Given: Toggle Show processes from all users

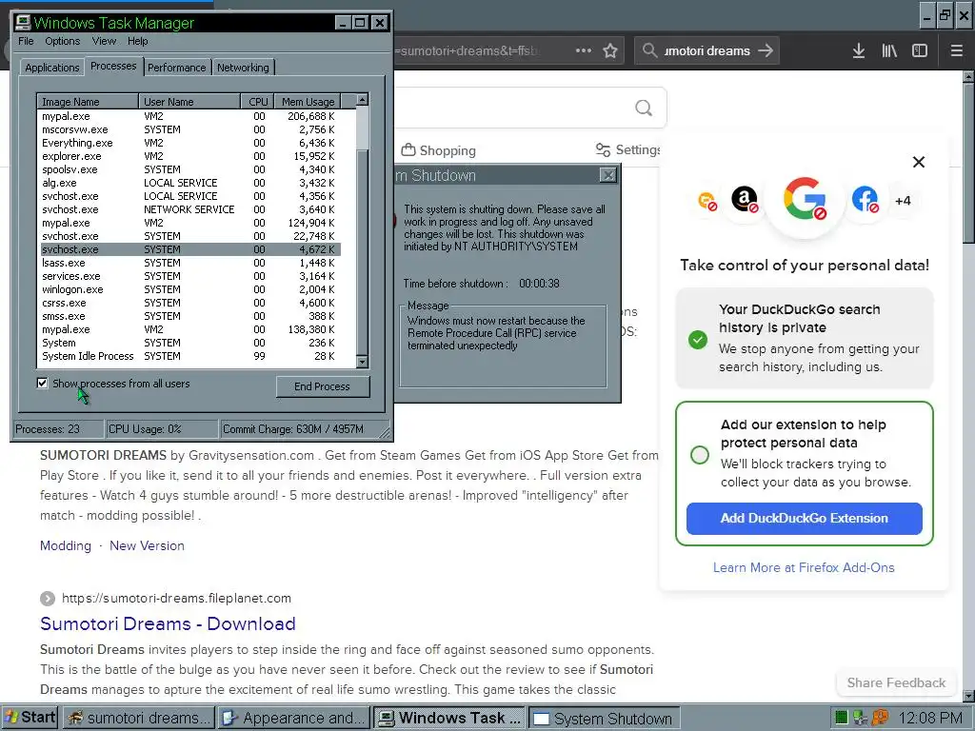Looking at the screenshot, I should click(42, 383).
